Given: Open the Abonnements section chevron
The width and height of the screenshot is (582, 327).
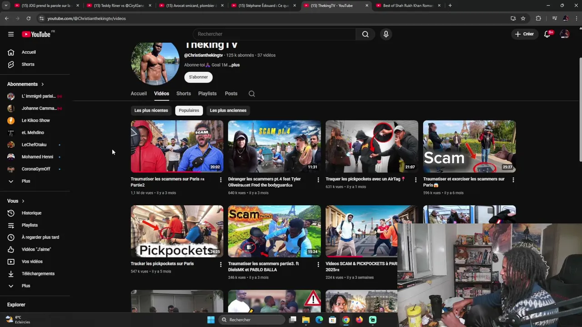Looking at the screenshot, I should (43, 84).
